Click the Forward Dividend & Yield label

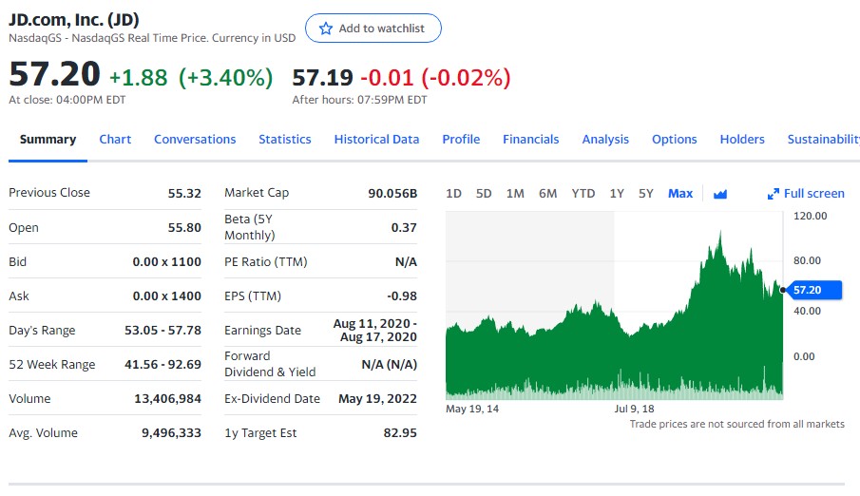270,364
